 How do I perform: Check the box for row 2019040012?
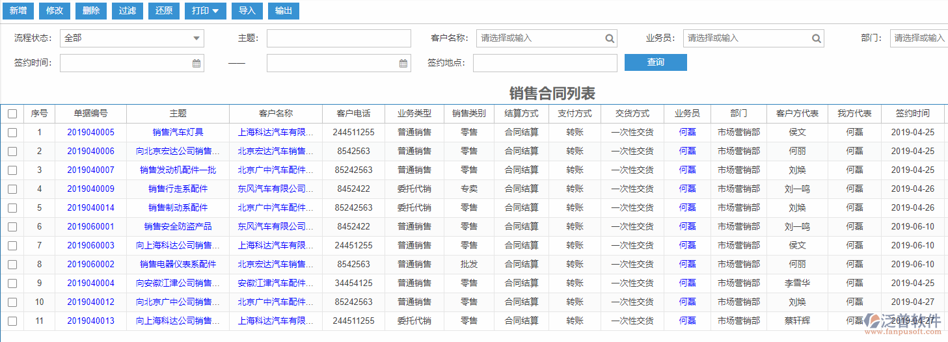12,302
